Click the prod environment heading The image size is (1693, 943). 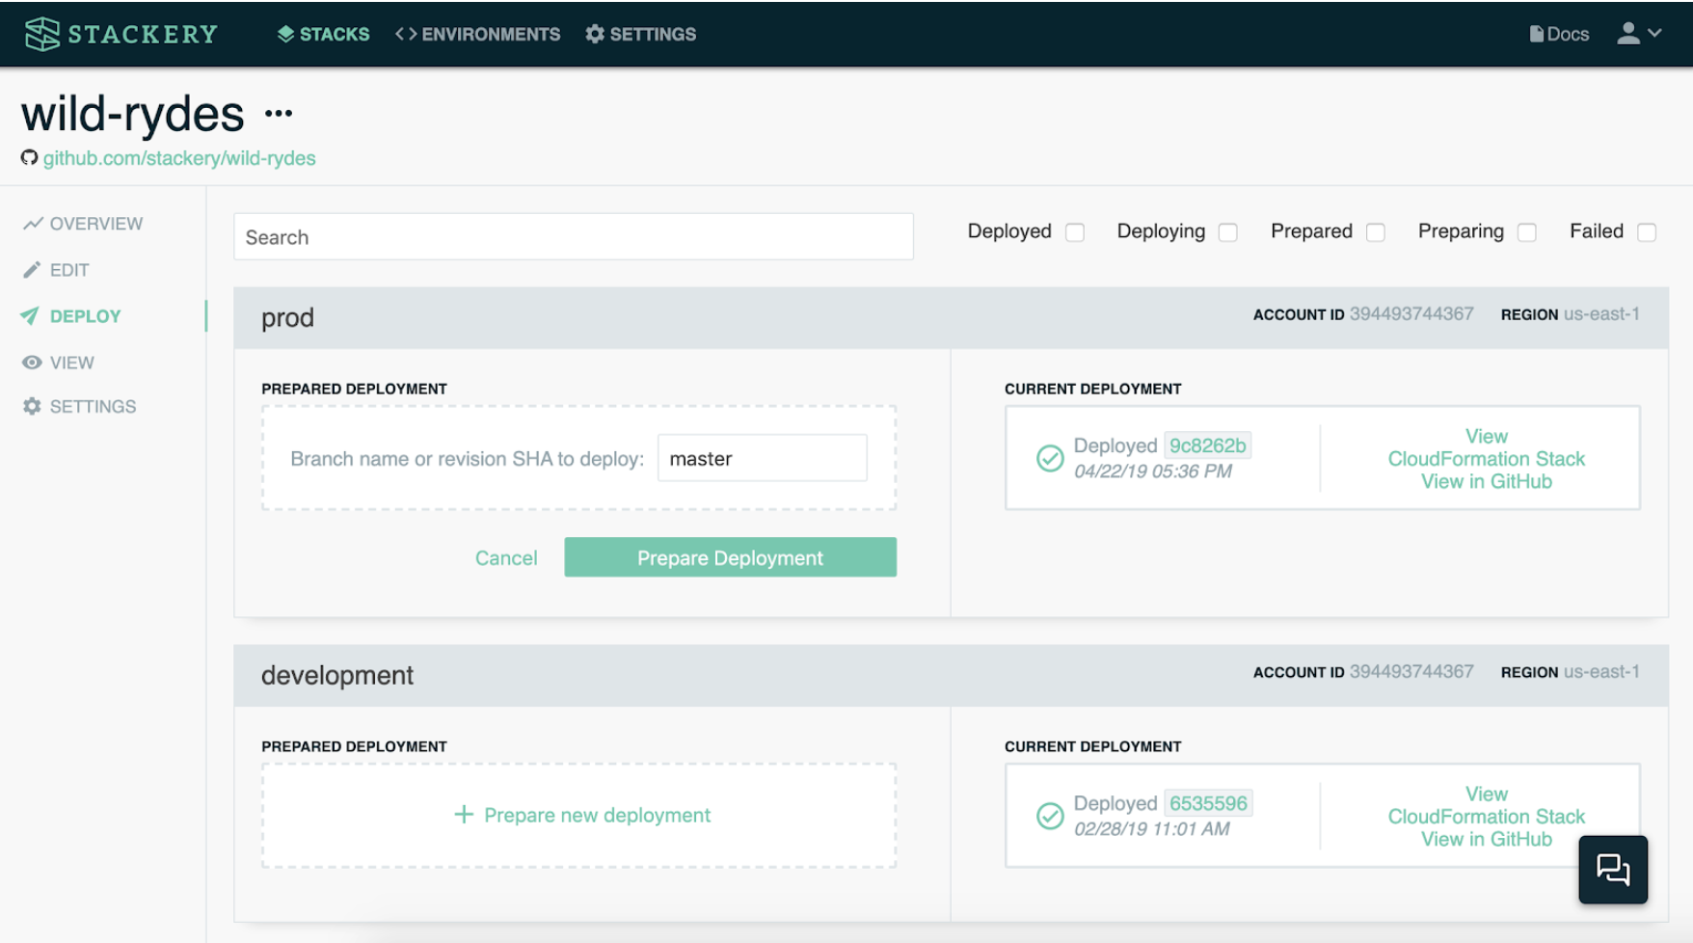(x=287, y=318)
